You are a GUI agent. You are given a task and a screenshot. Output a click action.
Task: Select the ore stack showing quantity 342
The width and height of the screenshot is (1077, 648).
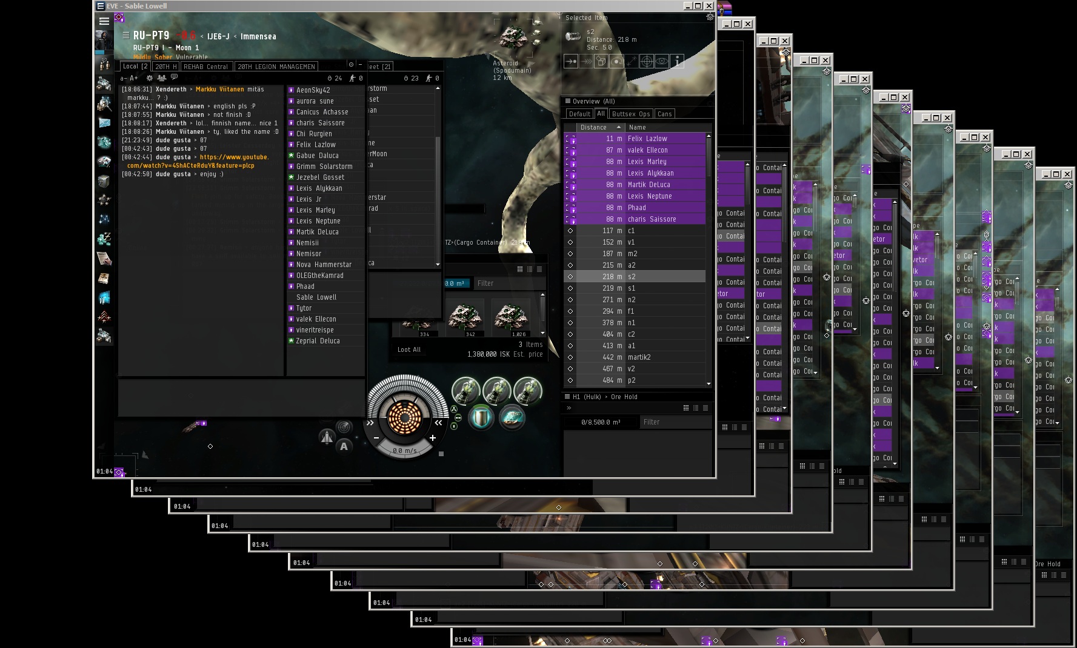[x=465, y=317]
